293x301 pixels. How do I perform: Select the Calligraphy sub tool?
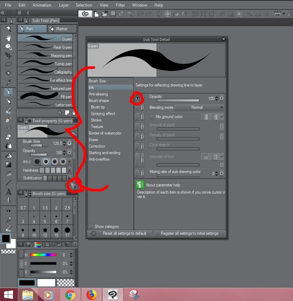pos(45,72)
